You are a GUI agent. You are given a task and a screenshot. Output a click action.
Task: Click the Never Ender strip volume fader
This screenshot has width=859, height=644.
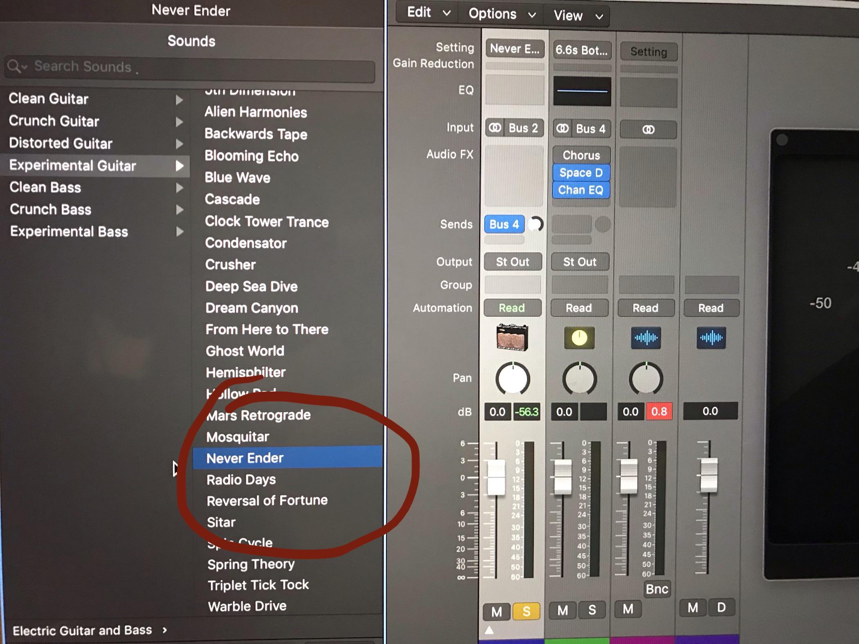pos(496,478)
